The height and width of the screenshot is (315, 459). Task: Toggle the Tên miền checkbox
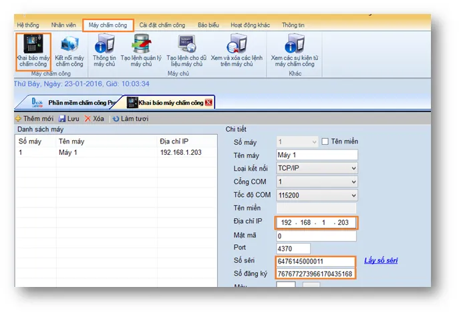click(x=325, y=141)
